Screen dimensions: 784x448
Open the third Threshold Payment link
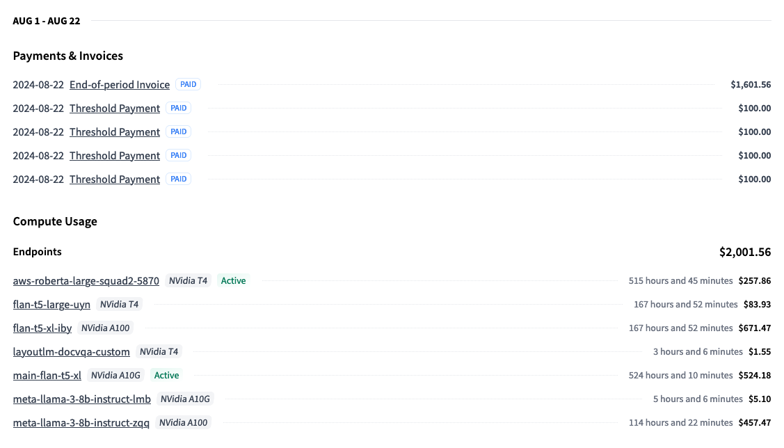[x=115, y=156]
